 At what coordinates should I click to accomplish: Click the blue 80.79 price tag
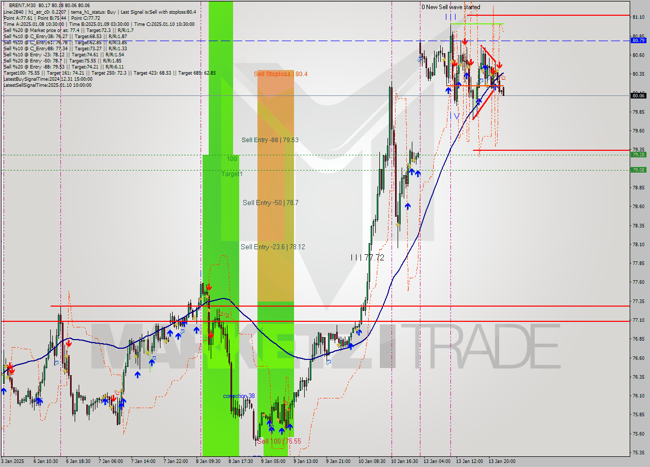(x=638, y=41)
